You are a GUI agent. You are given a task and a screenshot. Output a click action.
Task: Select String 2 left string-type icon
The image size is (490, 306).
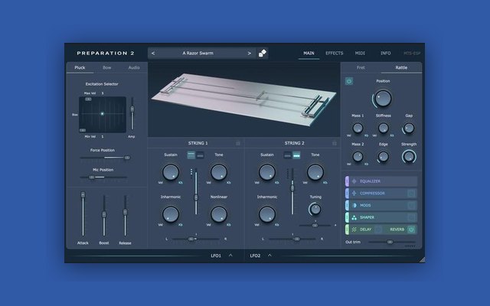[x=287, y=155]
